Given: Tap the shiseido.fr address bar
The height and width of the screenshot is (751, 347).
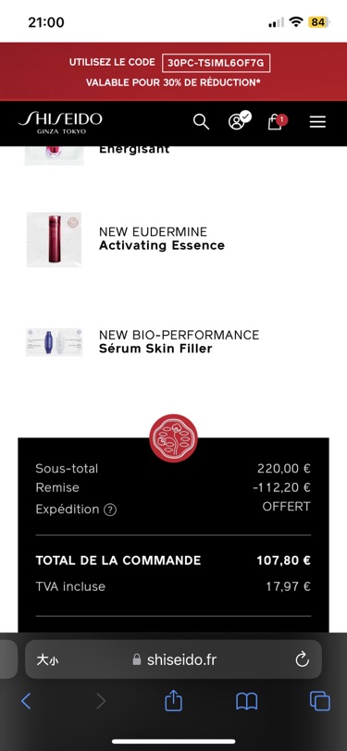Looking at the screenshot, I should point(174,659).
